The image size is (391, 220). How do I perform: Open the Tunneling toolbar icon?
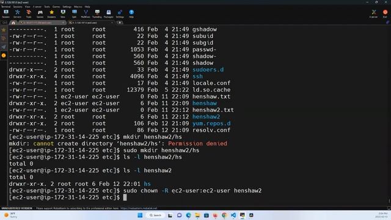coord(97,13)
